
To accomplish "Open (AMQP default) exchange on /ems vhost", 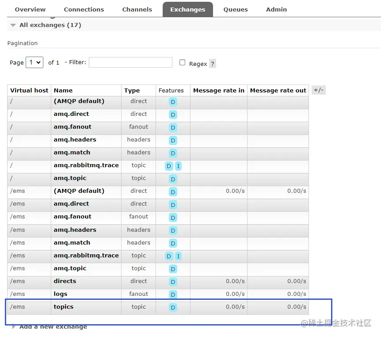I will [x=79, y=191].
